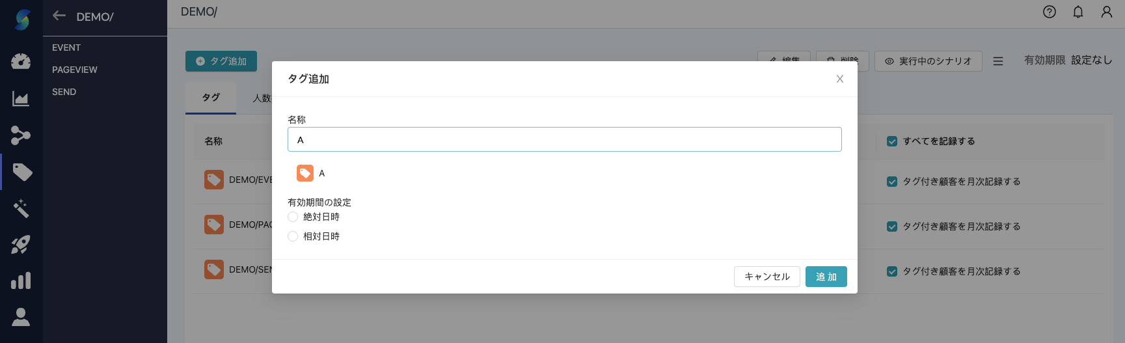Viewport: 1125px width, 343px height.
Task: Open the bar chart report icon
Action: click(21, 281)
